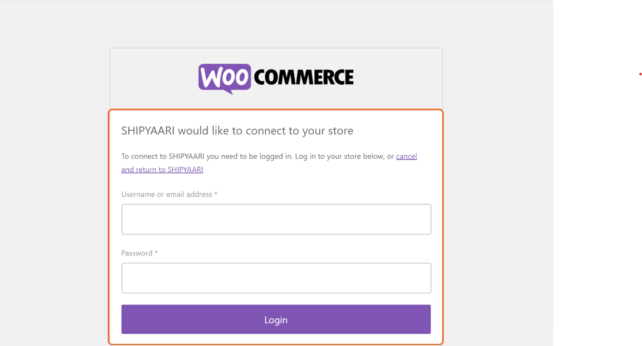Click the asterisk beside Username or email label
This screenshot has height=346, width=642.
pos(216,194)
